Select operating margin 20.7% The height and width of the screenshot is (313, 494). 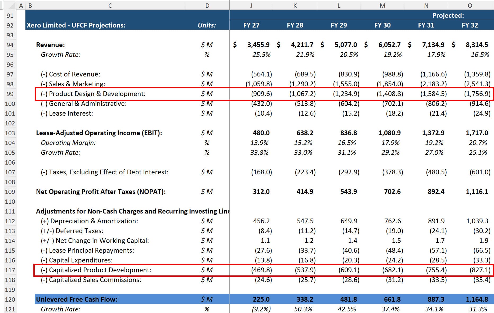(x=478, y=143)
